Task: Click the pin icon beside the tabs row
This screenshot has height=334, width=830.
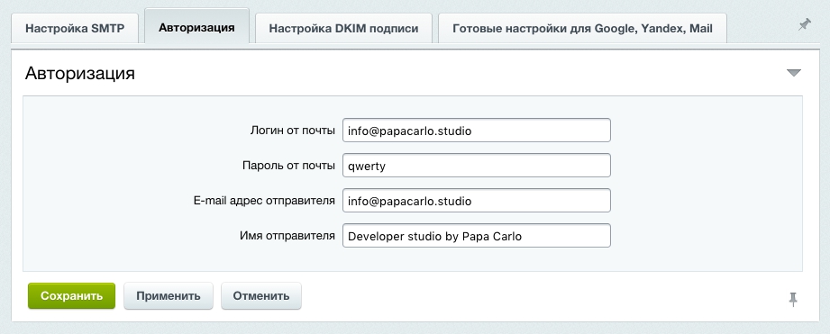Action: tap(805, 24)
